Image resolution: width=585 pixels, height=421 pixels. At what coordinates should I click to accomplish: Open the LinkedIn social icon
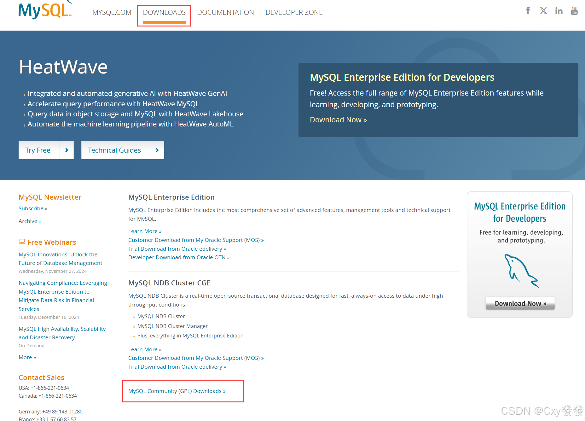point(559,11)
